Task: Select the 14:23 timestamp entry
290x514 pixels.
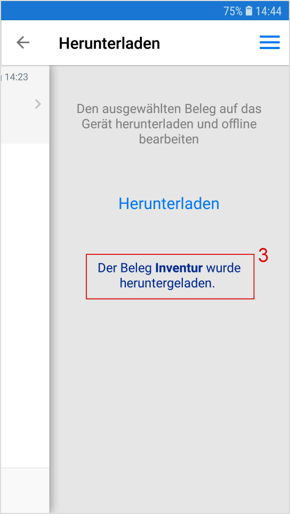Action: pyautogui.click(x=16, y=77)
